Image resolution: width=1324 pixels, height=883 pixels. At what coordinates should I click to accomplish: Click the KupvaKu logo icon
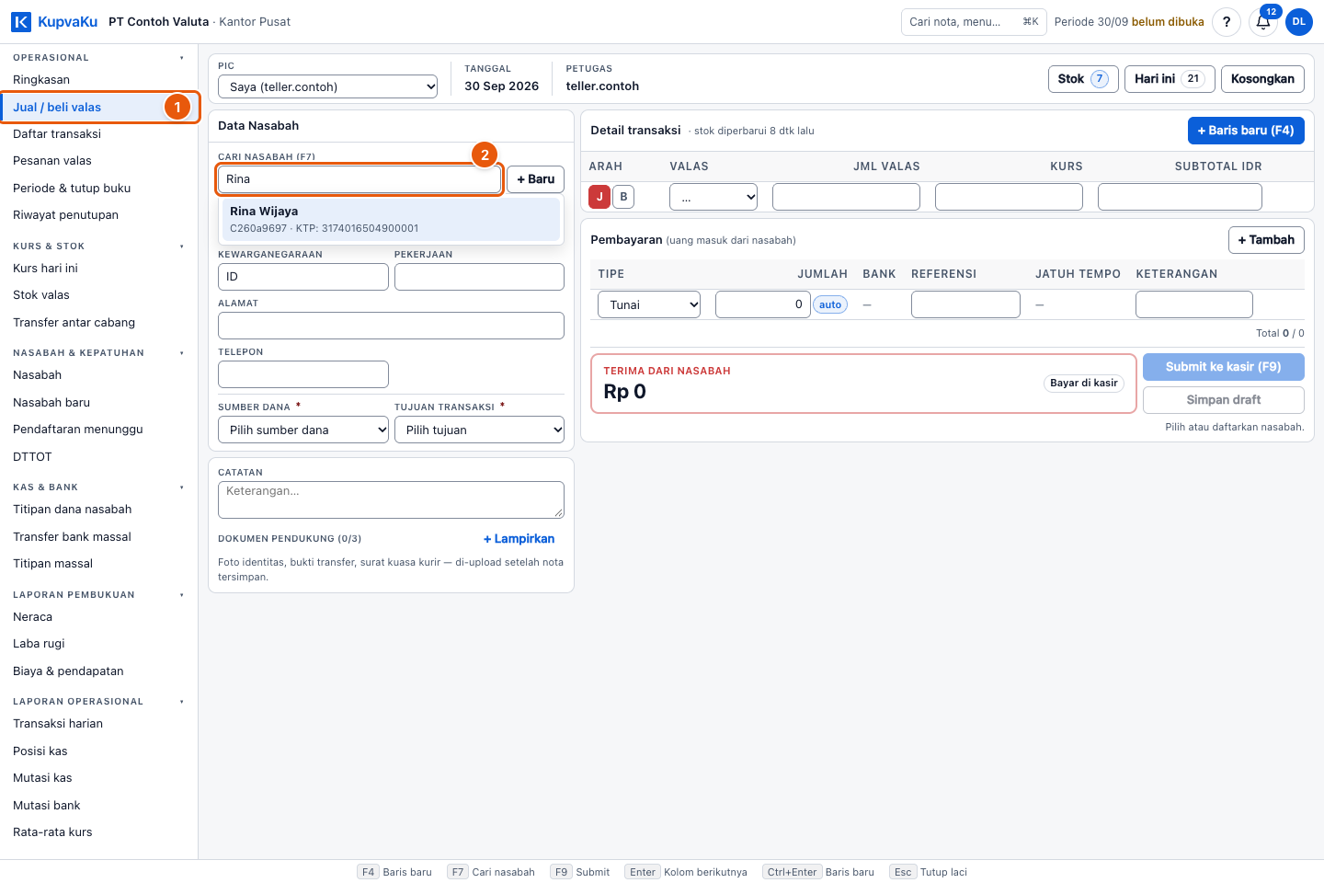coord(21,22)
